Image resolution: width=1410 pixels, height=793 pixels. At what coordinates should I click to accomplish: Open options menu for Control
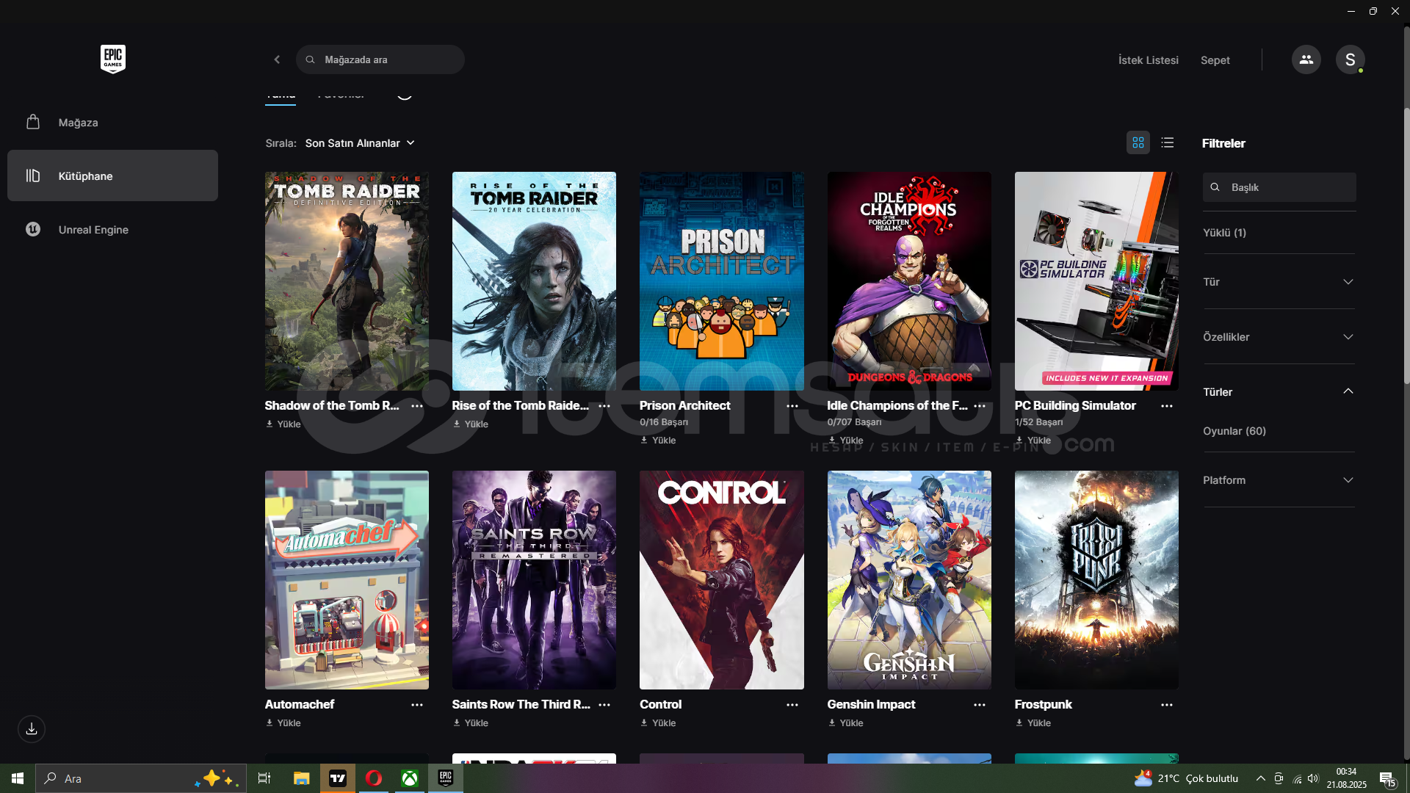pyautogui.click(x=792, y=705)
